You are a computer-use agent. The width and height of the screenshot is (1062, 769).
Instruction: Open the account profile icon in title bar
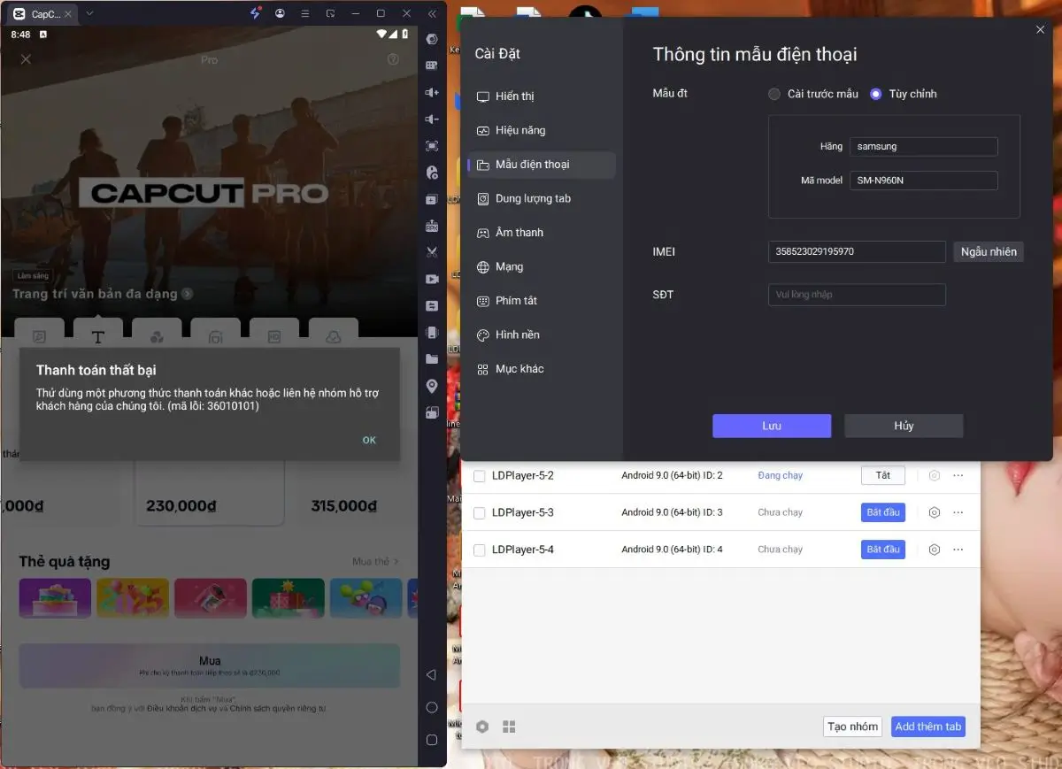click(x=281, y=13)
